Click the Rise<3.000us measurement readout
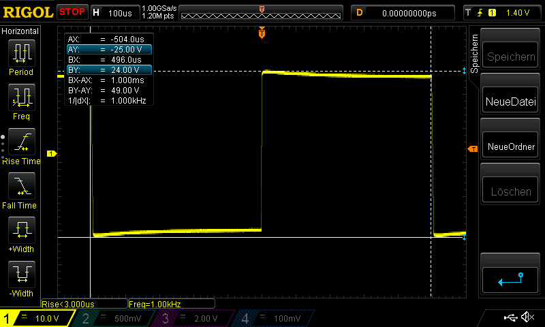 tap(84, 304)
